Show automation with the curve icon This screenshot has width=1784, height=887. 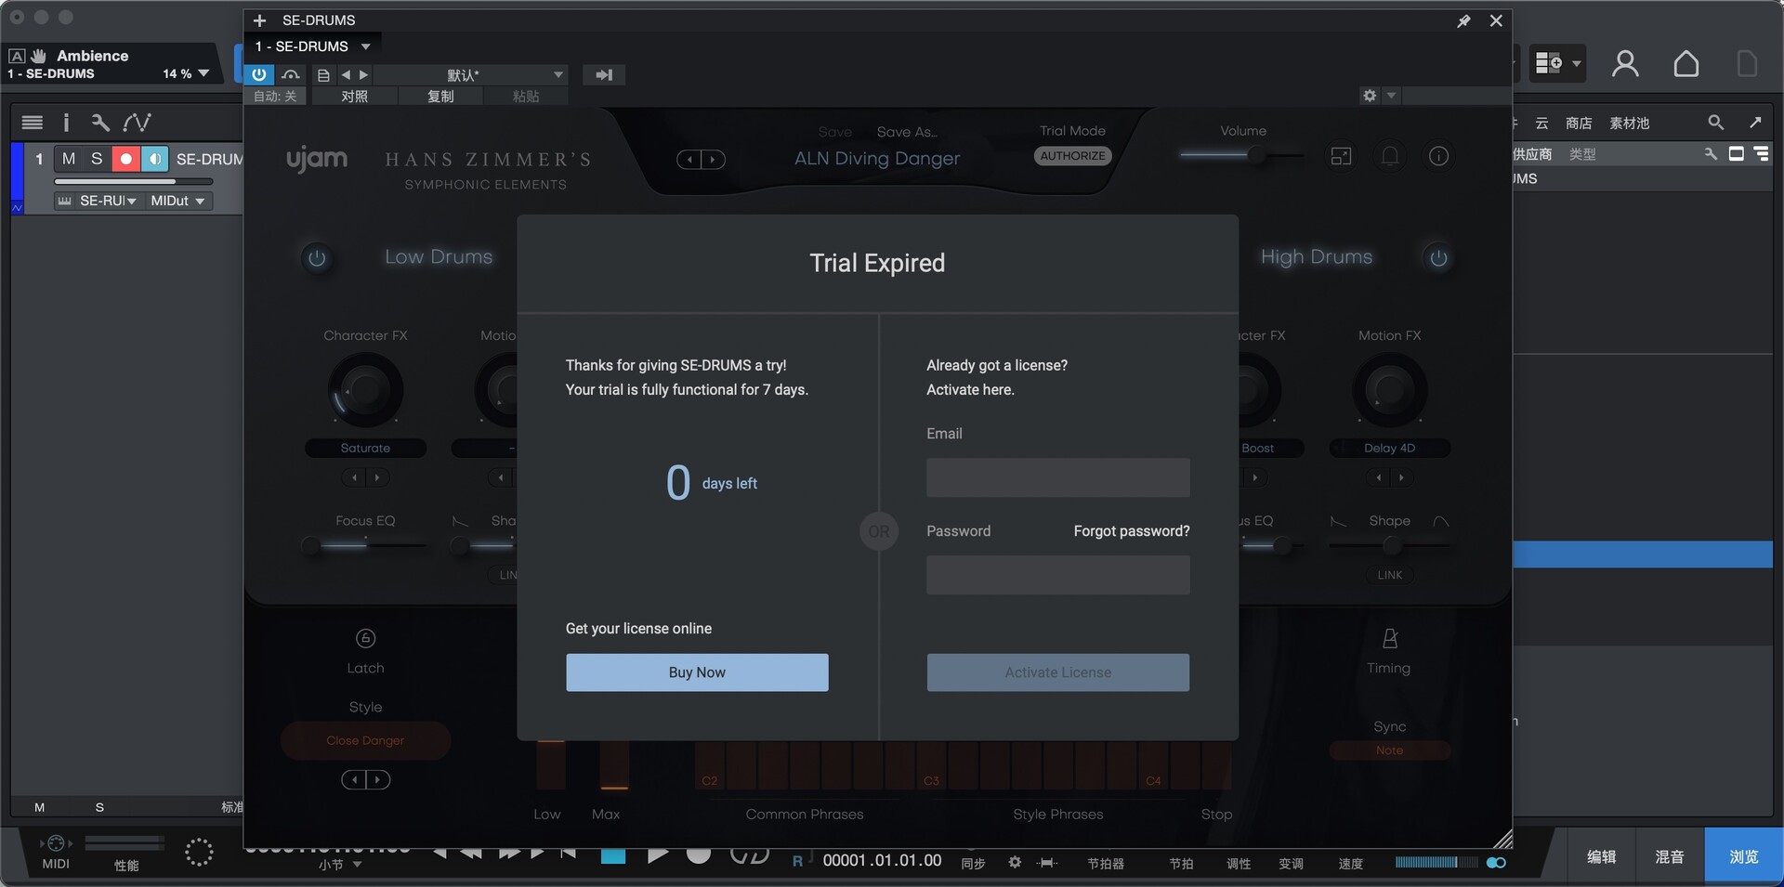[137, 122]
